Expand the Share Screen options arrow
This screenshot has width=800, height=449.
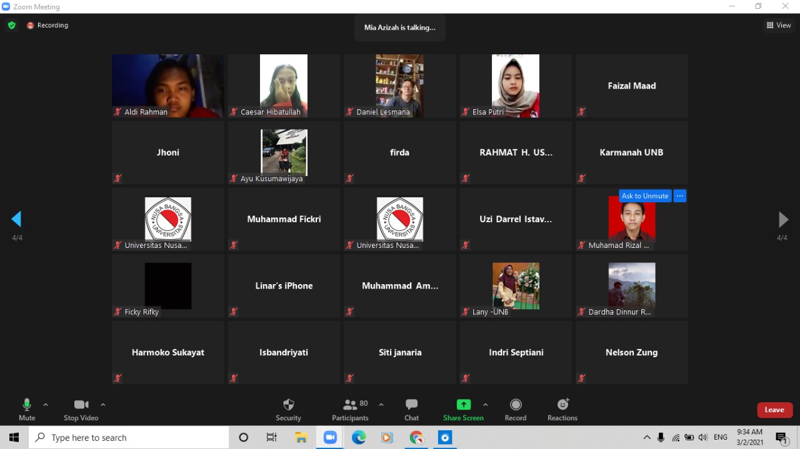pyautogui.click(x=486, y=405)
